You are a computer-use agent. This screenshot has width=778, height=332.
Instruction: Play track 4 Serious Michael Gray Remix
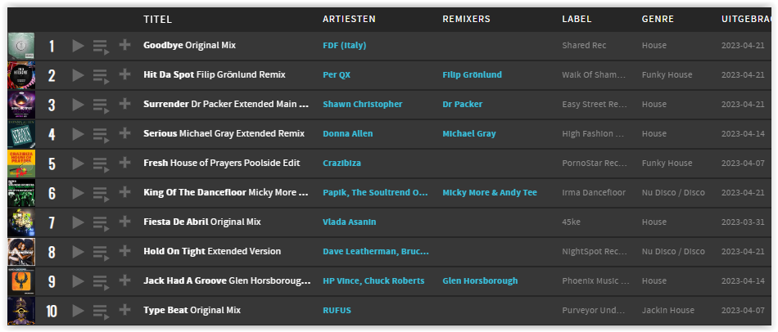[78, 134]
